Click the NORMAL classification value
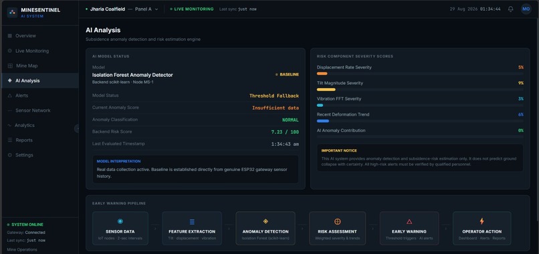 point(290,120)
